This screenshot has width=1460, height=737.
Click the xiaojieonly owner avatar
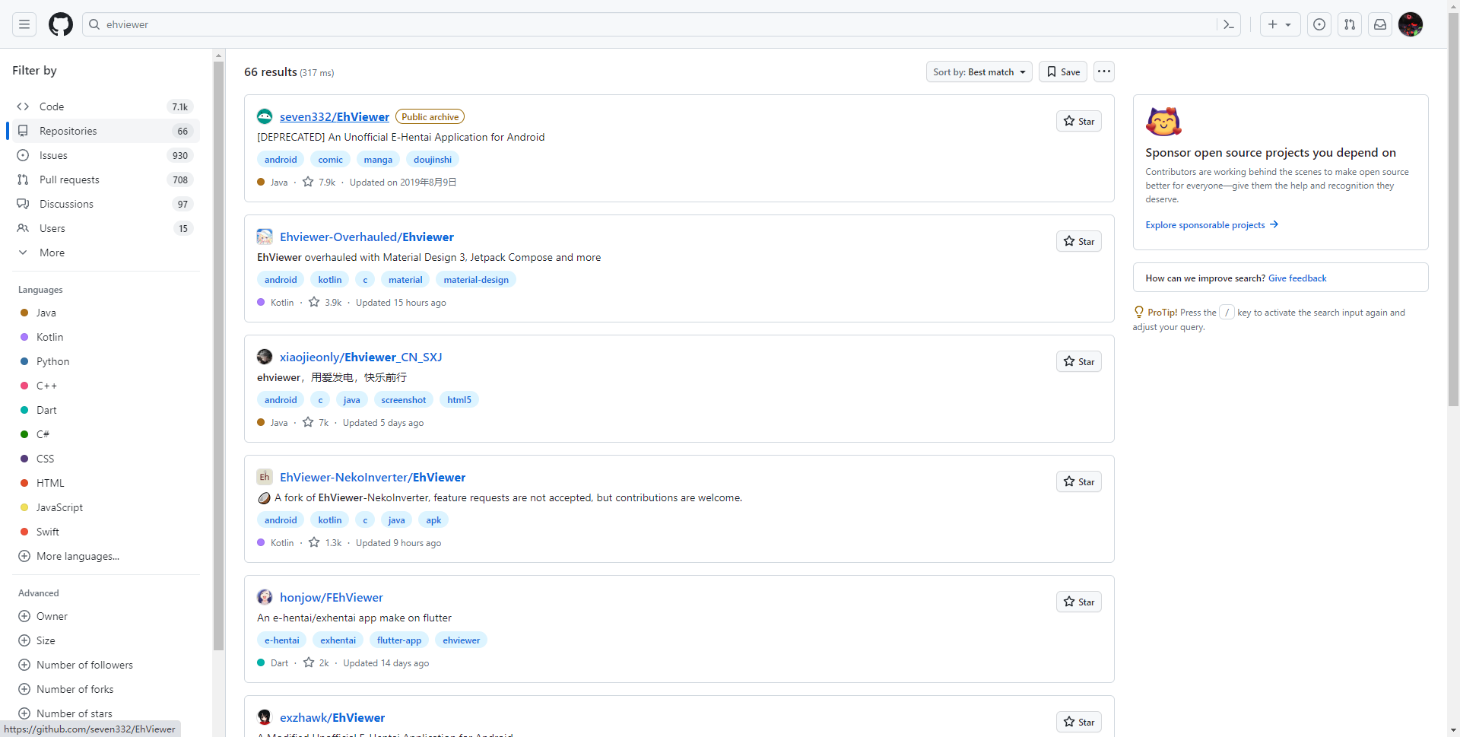265,357
